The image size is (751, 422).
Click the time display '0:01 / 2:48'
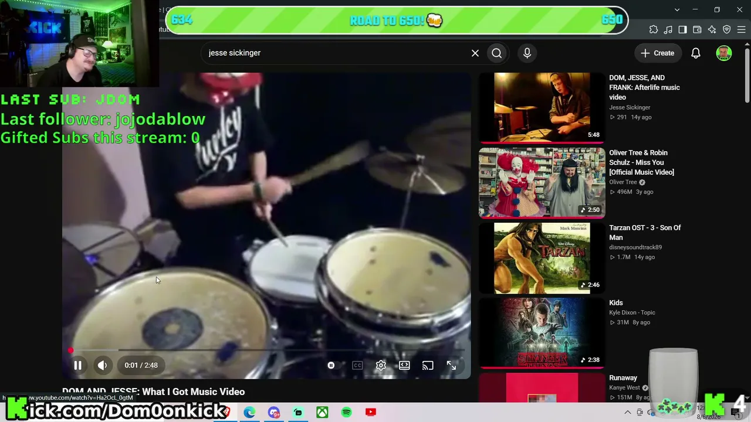(x=141, y=365)
